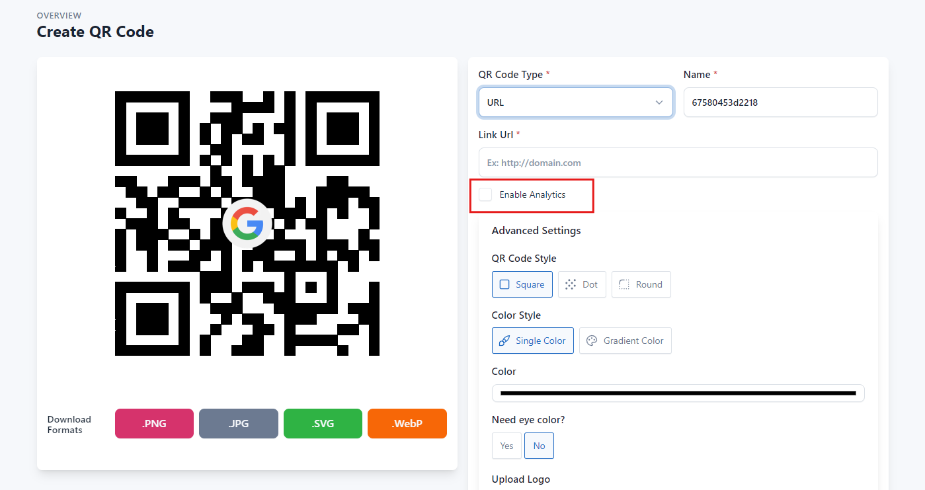Open the black Color picker bar
This screenshot has width=925, height=490.
(x=678, y=393)
